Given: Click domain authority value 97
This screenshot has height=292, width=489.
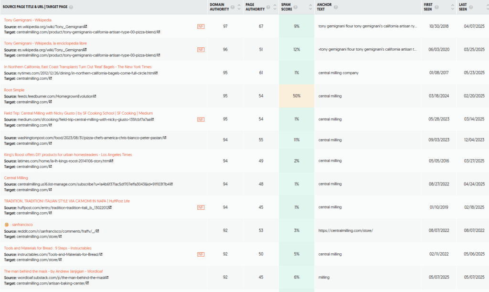Looking at the screenshot, I should [x=225, y=26].
